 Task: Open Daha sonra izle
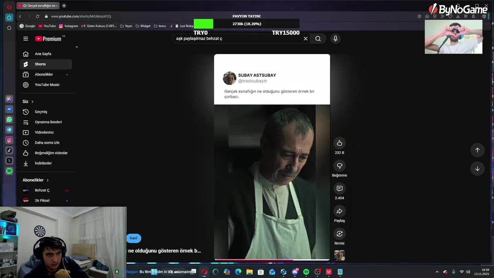pyautogui.click(x=46, y=143)
